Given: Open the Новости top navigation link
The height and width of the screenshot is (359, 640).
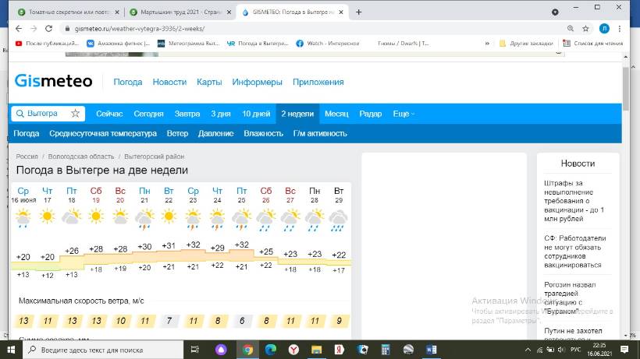Looking at the screenshot, I should 169,83.
